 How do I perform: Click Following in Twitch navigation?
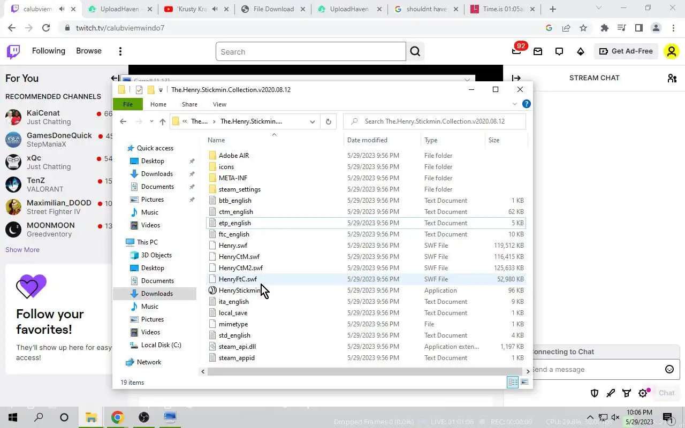click(x=49, y=51)
